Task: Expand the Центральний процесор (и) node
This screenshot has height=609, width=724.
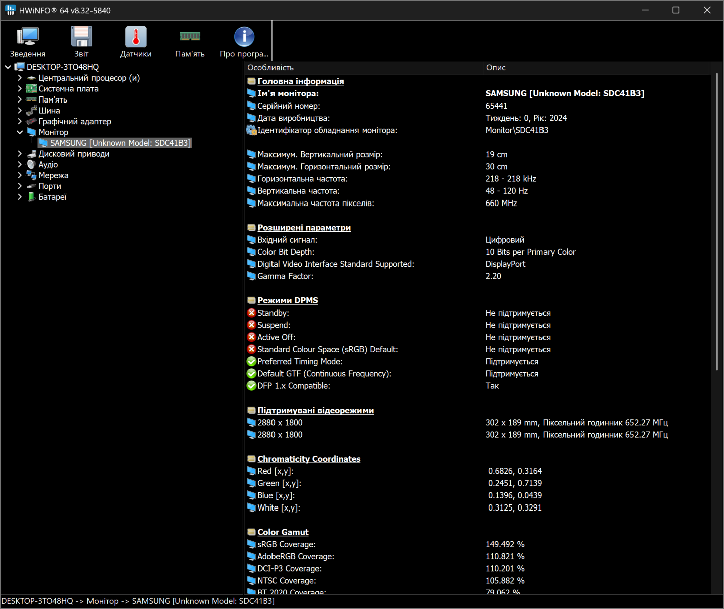Action: 20,78
